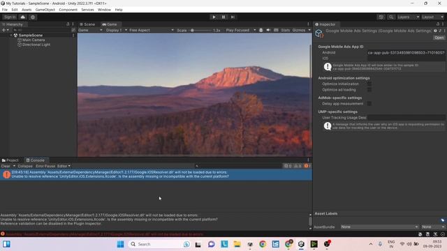The image size is (447, 251).
Task: Click the Sign in button
Action: click(10, 17)
